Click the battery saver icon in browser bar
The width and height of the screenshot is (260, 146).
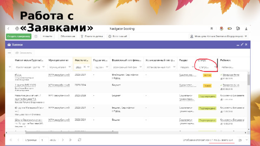coord(230,29)
